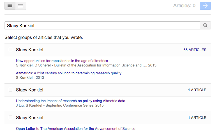Open "Understanding the impact of research on policy" link
The image size is (219, 131).
tap(70, 101)
